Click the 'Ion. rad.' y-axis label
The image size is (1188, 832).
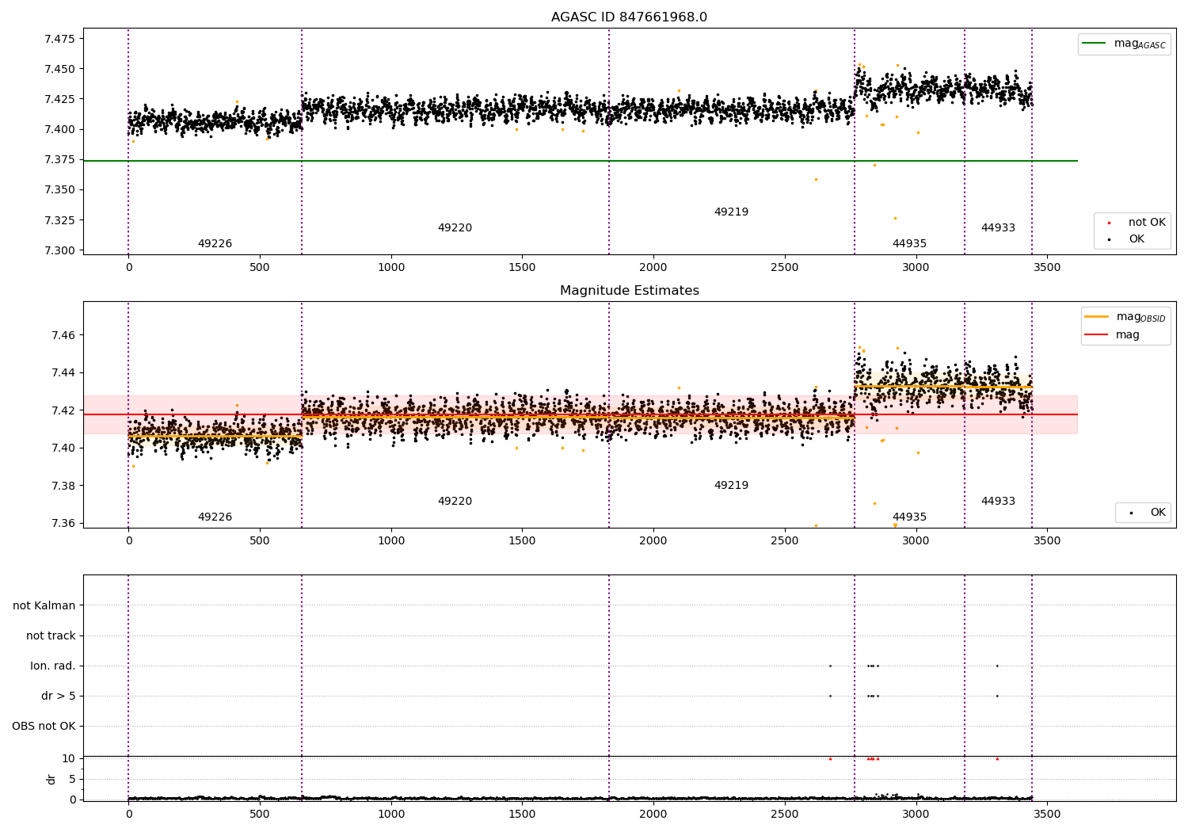click(x=53, y=666)
